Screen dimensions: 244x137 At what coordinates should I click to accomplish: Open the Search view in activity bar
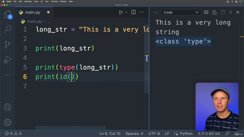click(8, 29)
